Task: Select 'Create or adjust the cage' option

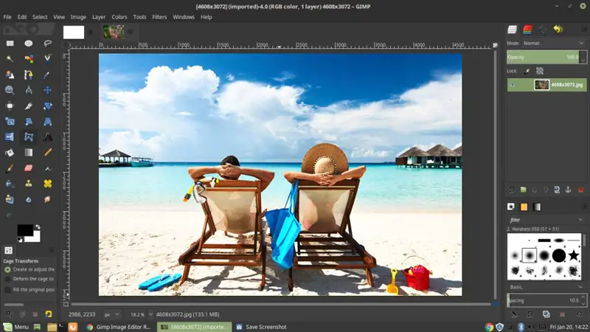Action: [x=8, y=270]
